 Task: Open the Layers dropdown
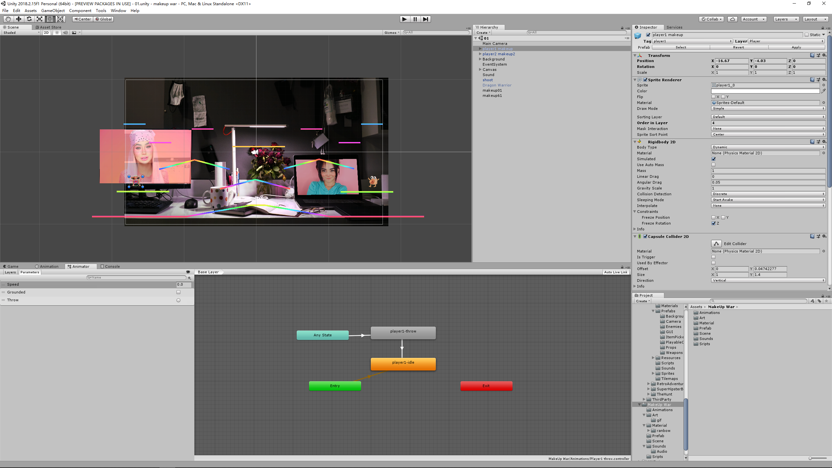786,19
